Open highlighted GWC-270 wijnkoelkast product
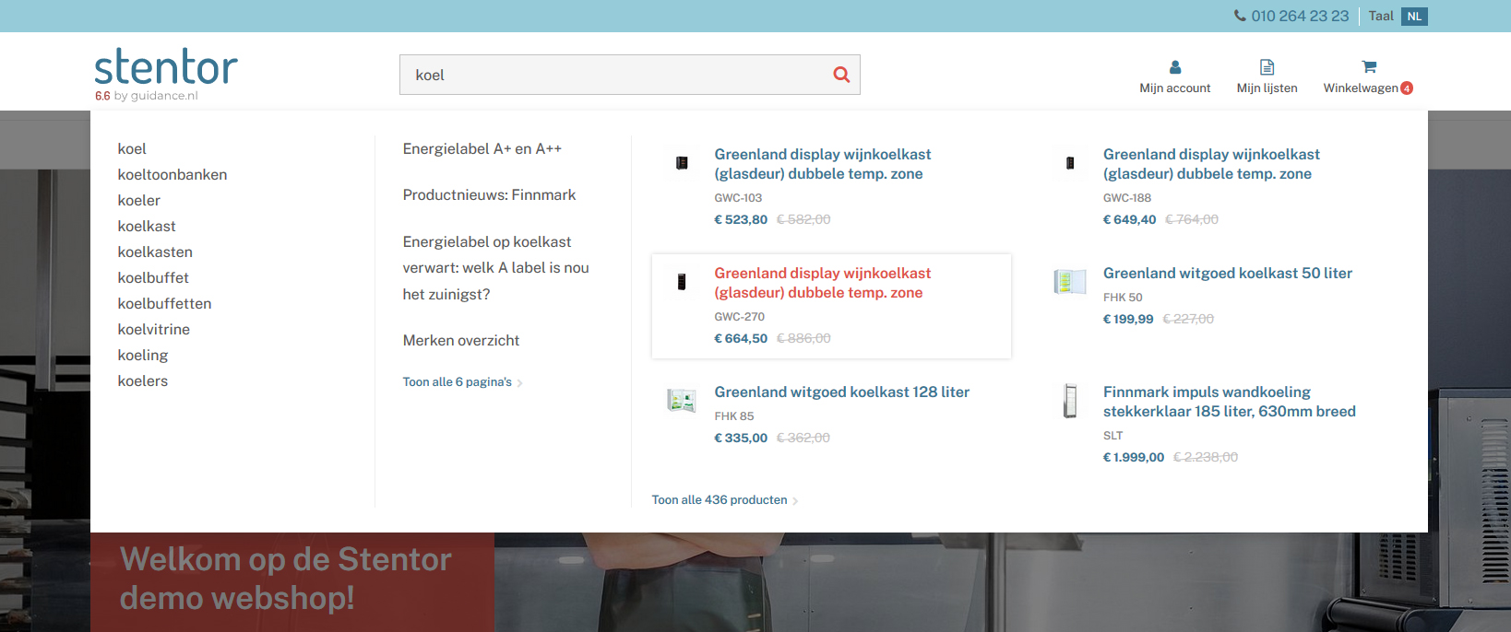Image resolution: width=1511 pixels, height=632 pixels. pos(822,283)
